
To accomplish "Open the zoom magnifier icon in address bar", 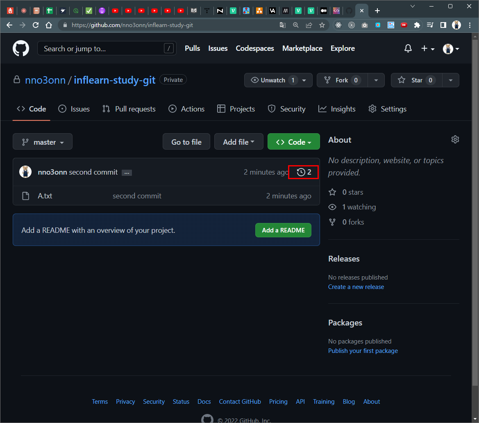I will click(x=296, y=25).
